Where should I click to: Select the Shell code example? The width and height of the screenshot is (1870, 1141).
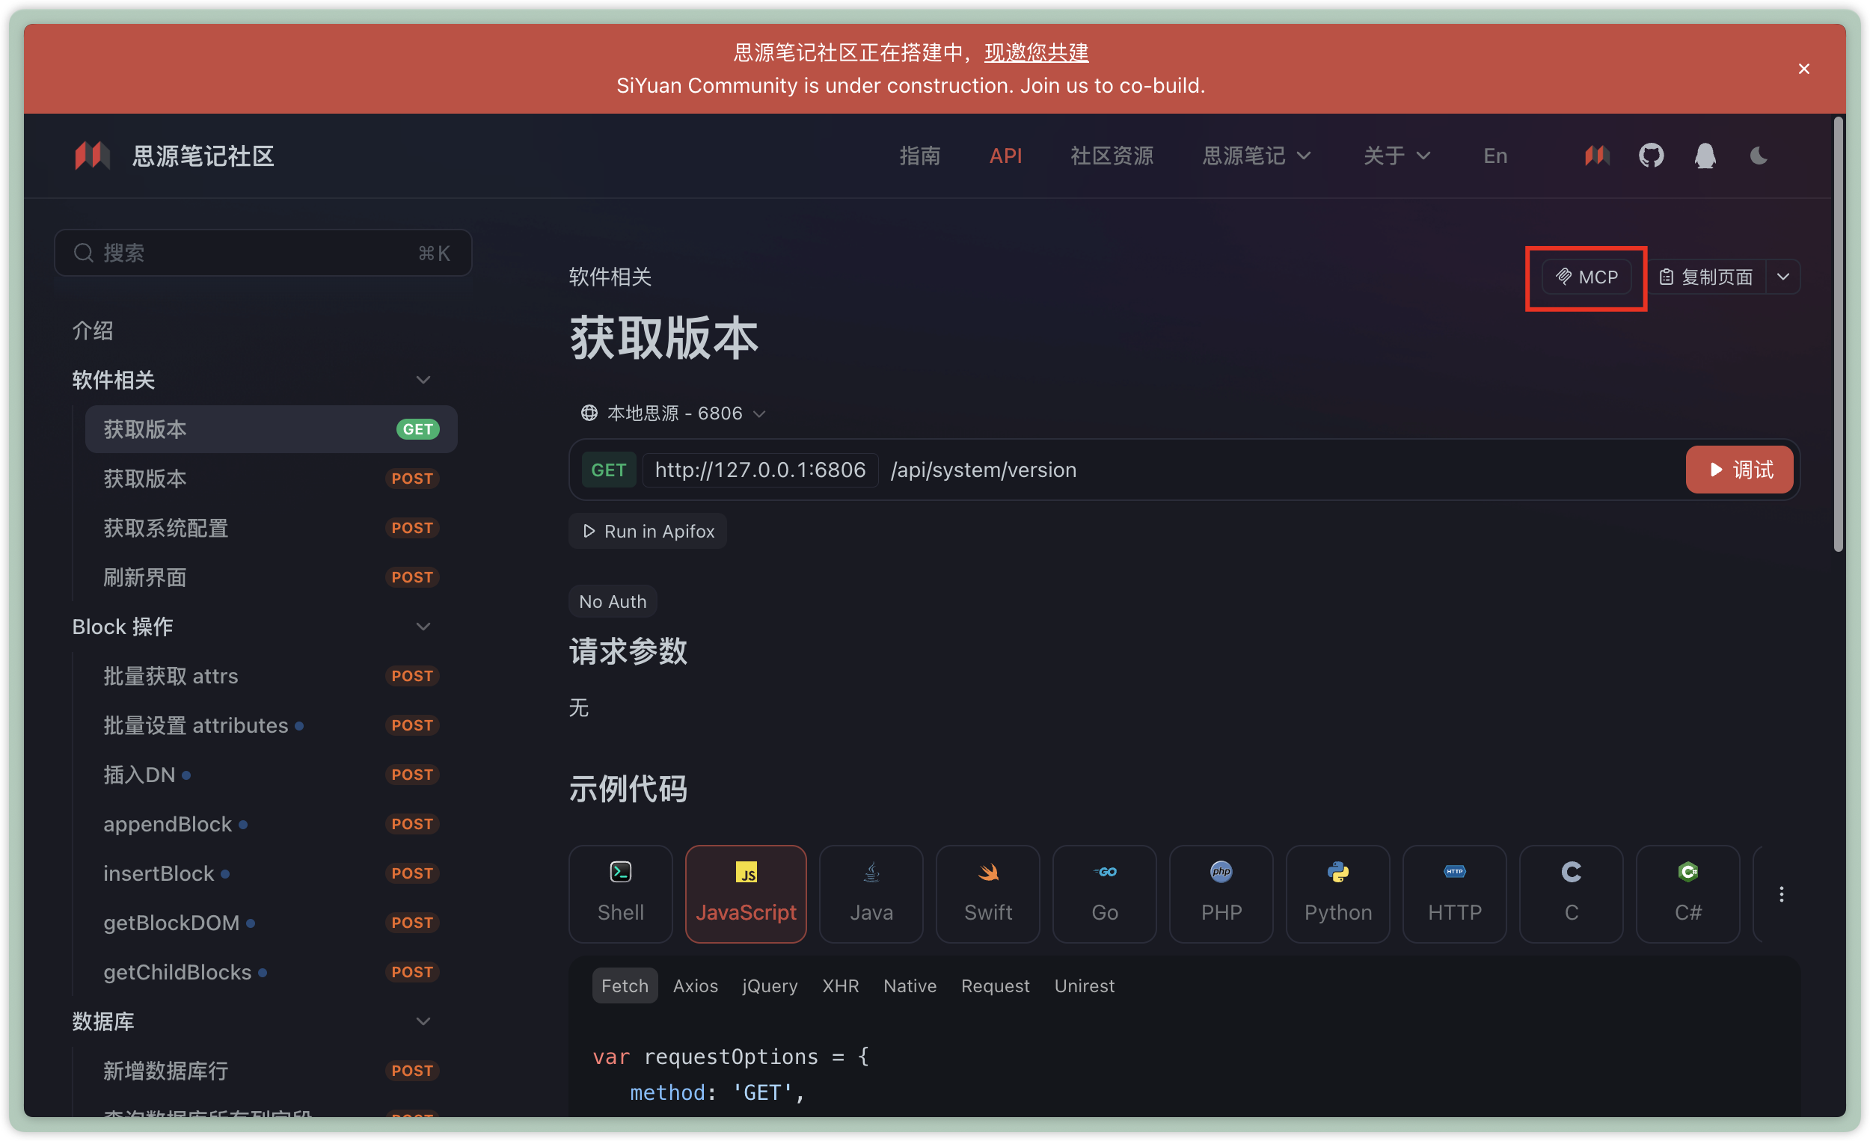[620, 893]
